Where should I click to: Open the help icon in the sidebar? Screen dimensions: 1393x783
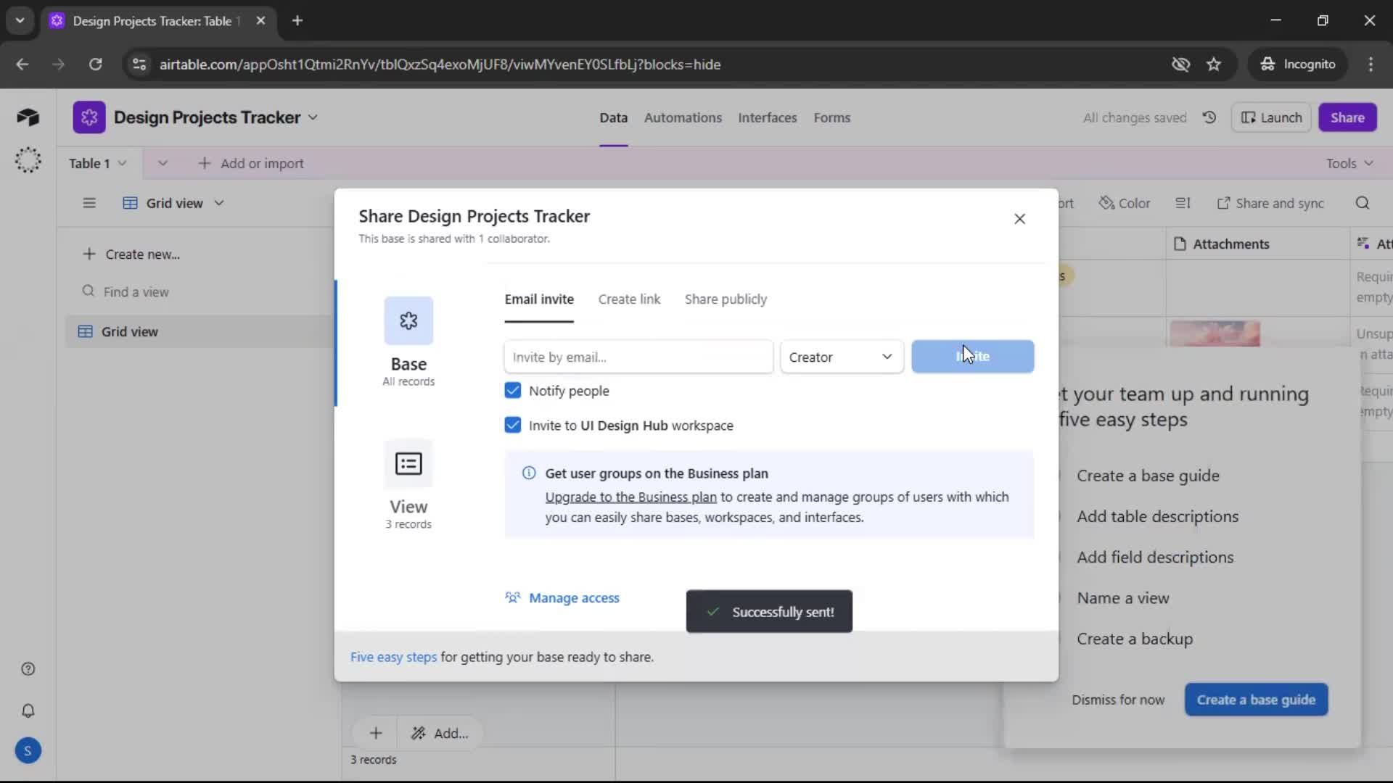point(28,668)
